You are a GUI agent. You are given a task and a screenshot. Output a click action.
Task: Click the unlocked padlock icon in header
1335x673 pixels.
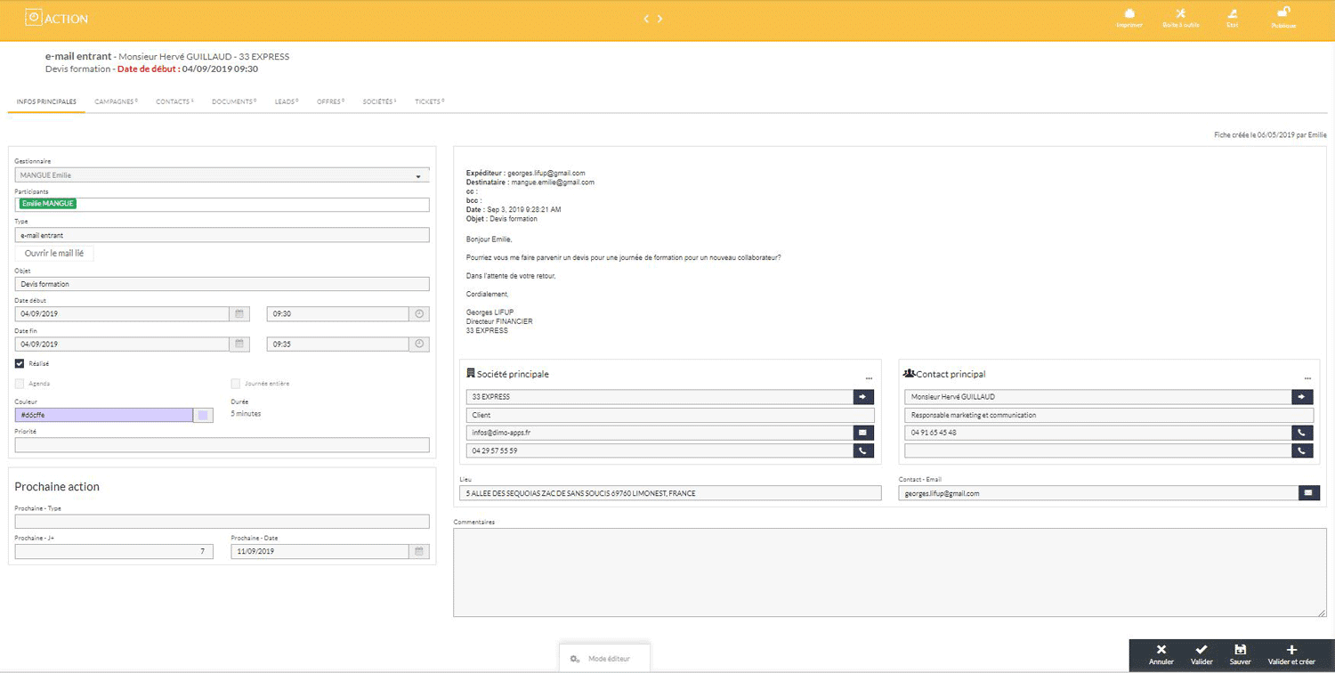1283,13
